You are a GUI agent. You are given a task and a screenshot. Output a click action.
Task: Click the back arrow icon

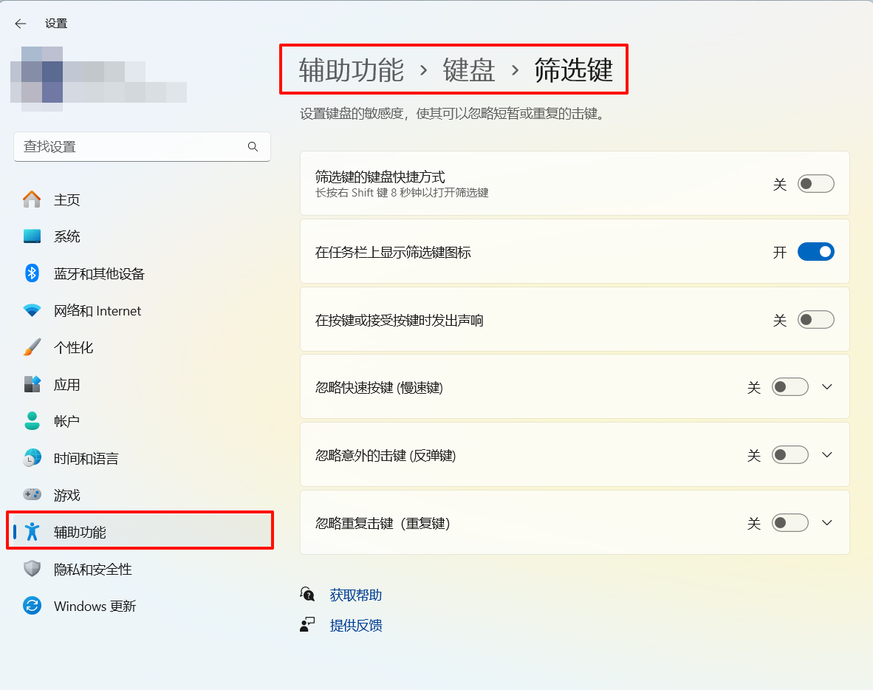pos(21,24)
